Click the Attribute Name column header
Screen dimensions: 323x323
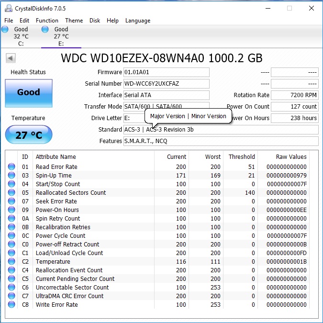point(56,157)
